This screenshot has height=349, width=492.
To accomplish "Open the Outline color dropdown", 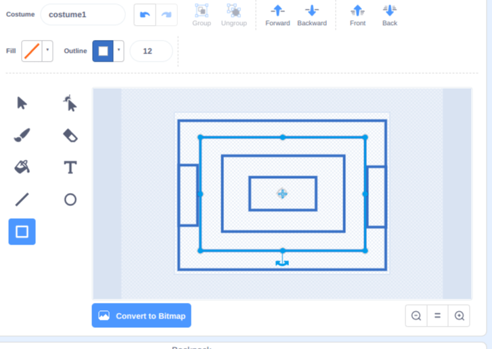I will pos(119,51).
